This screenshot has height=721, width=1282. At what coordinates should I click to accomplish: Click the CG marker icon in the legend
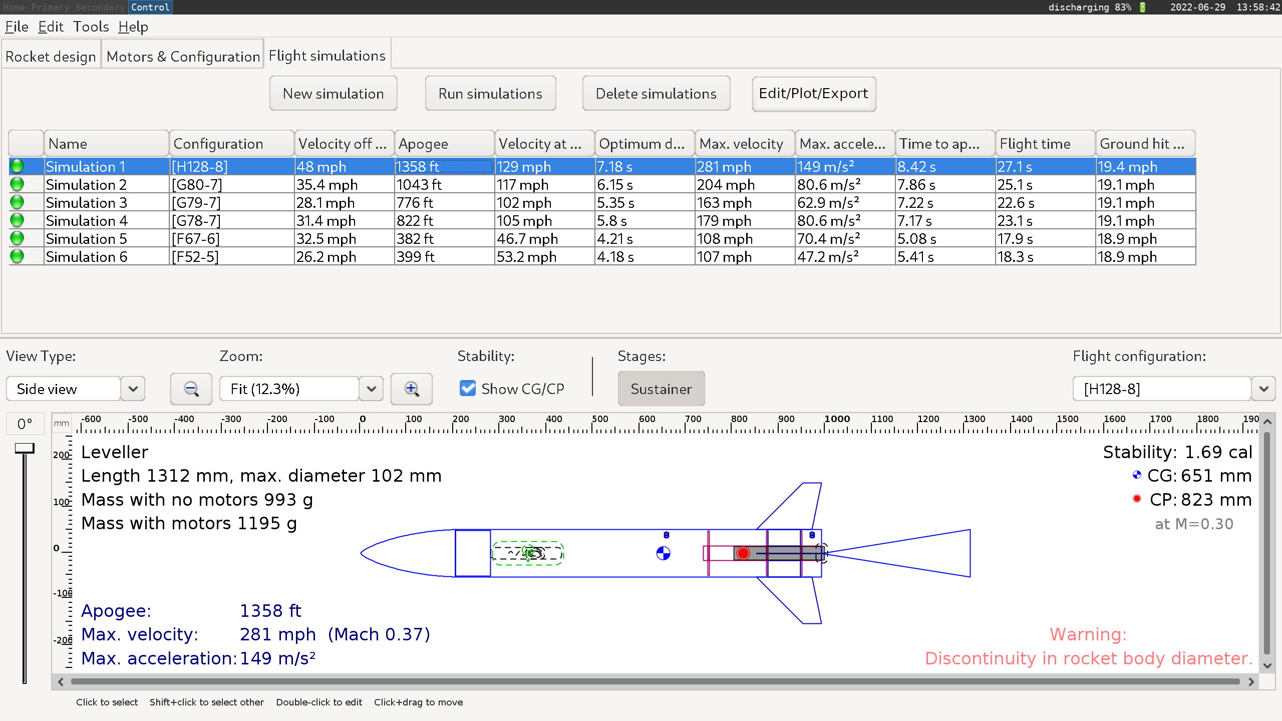[1137, 476]
